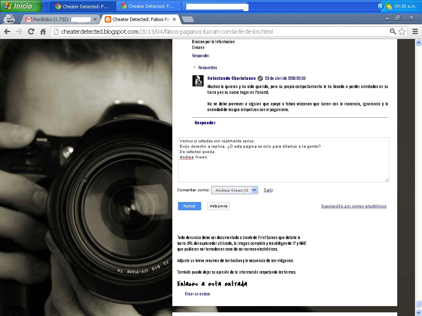
Task: Click the page icon in address bar
Action: pos(56,31)
